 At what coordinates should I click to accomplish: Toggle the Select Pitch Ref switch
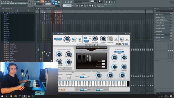74,39
